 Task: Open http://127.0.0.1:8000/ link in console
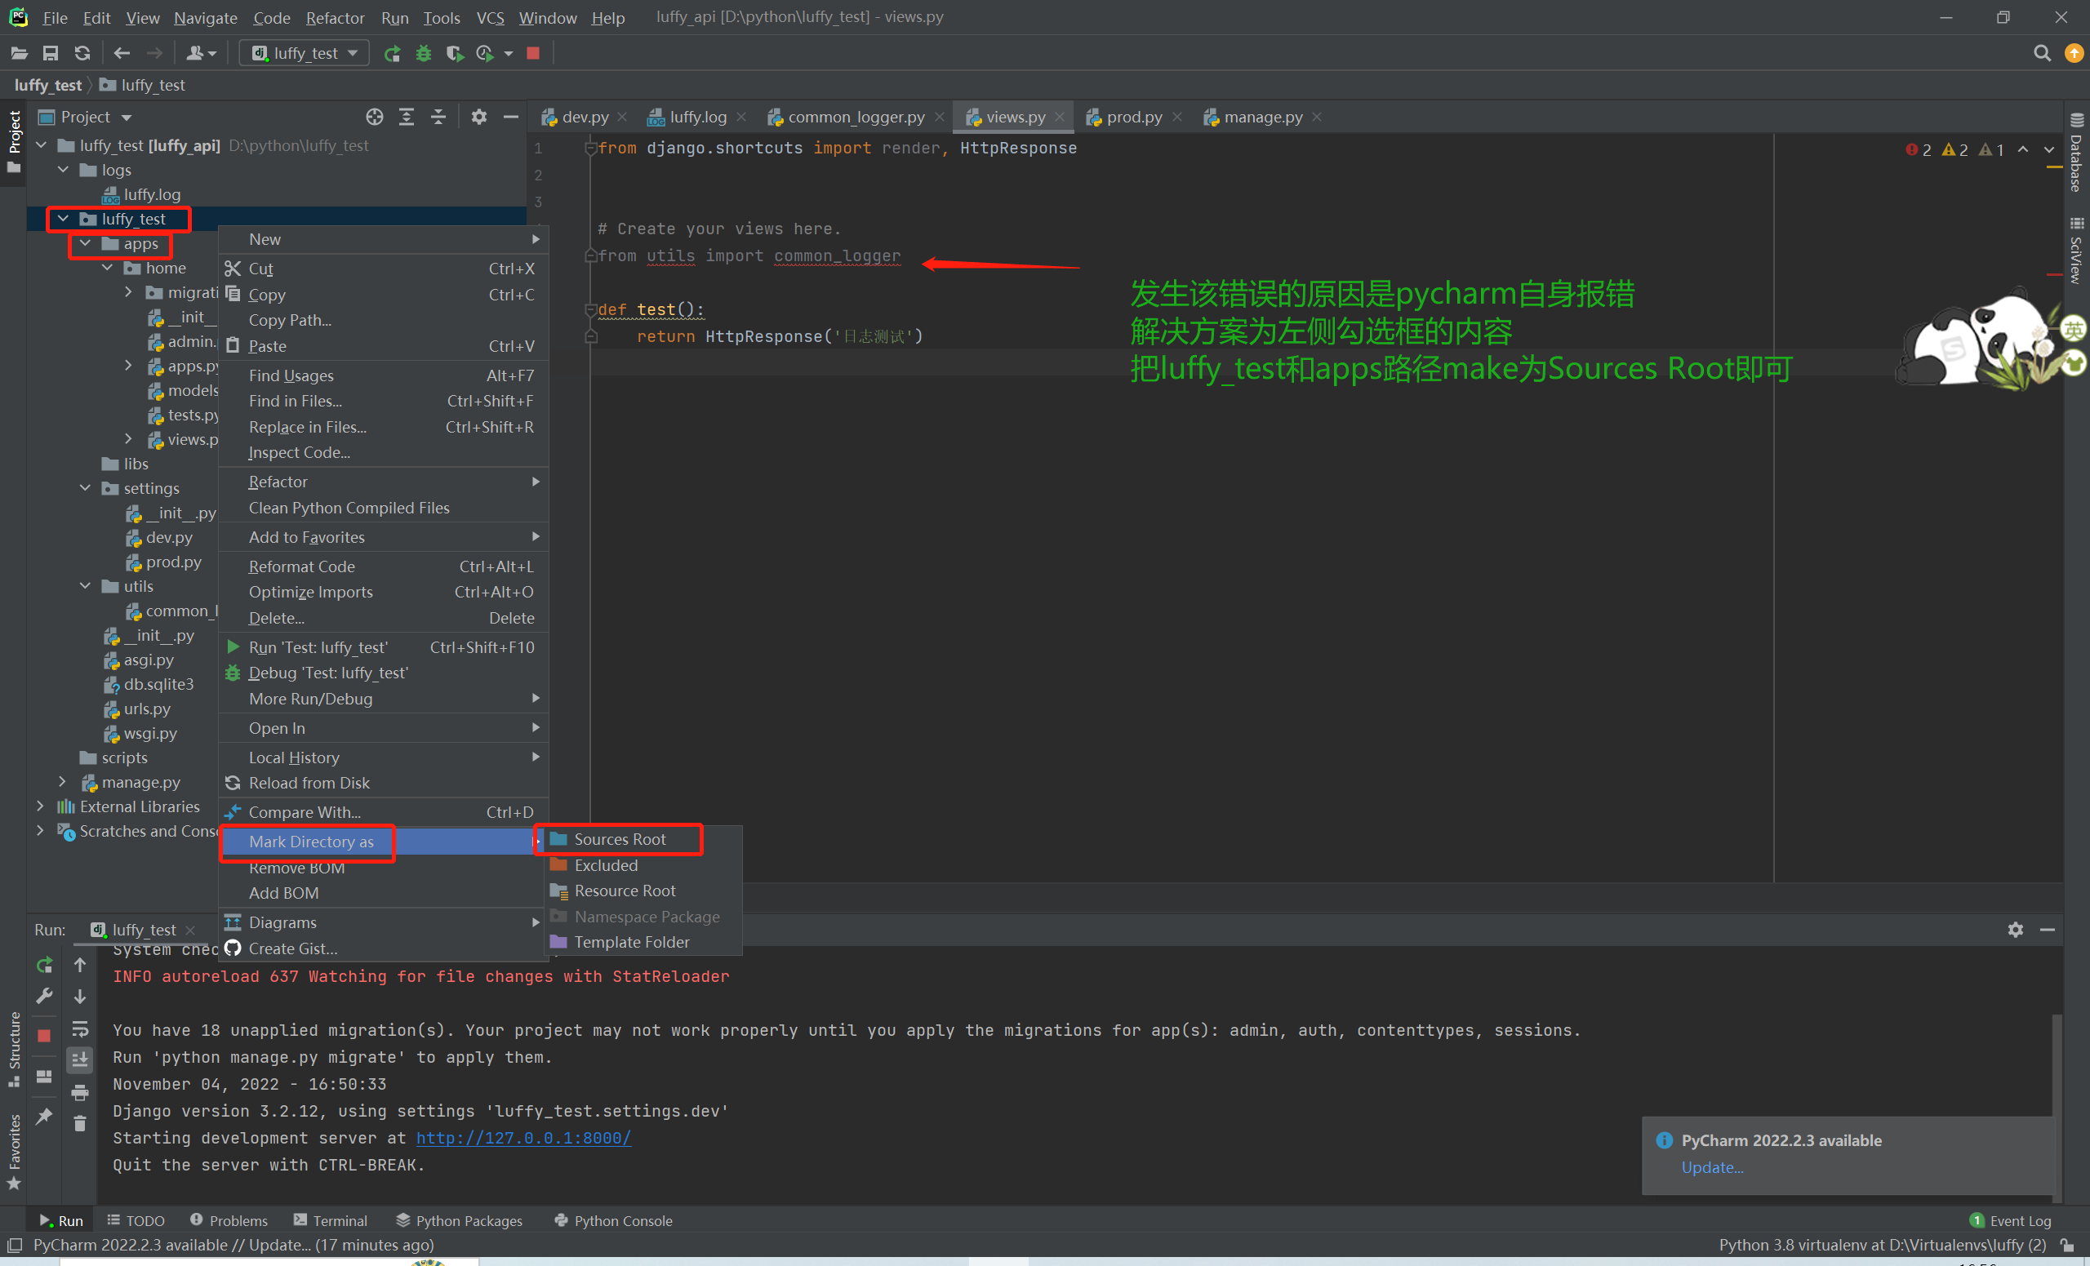[x=523, y=1138]
